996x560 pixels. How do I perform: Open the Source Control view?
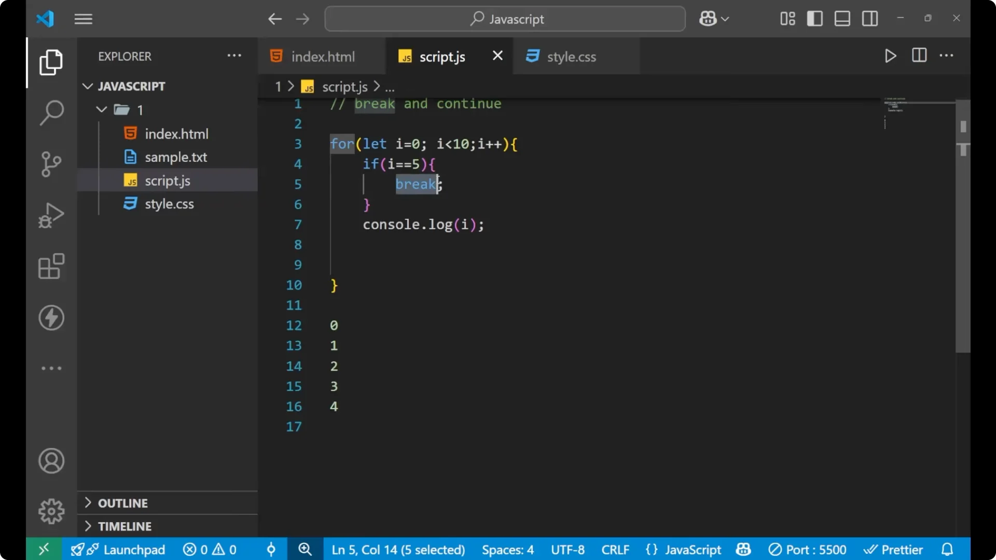click(x=51, y=164)
